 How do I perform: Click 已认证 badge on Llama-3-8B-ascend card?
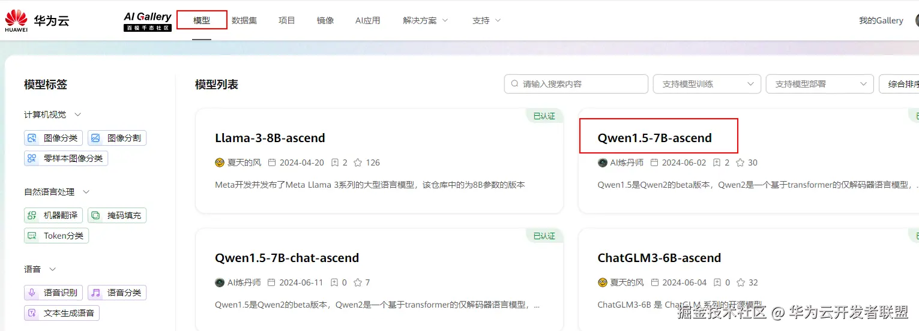[544, 116]
